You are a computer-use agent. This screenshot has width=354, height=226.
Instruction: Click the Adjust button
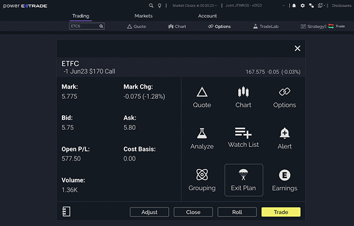pos(149,212)
